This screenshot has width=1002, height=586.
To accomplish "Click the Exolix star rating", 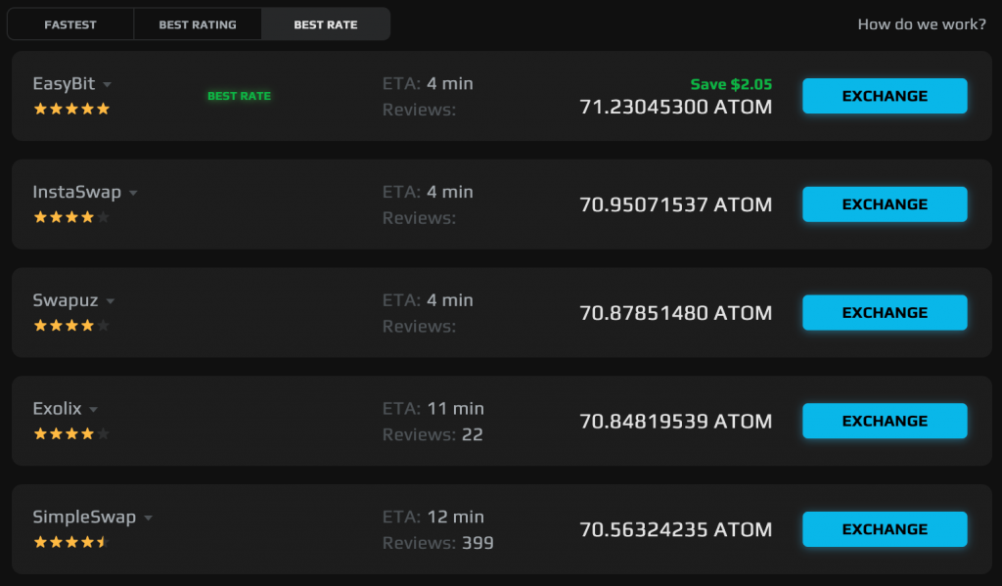I will (71, 434).
